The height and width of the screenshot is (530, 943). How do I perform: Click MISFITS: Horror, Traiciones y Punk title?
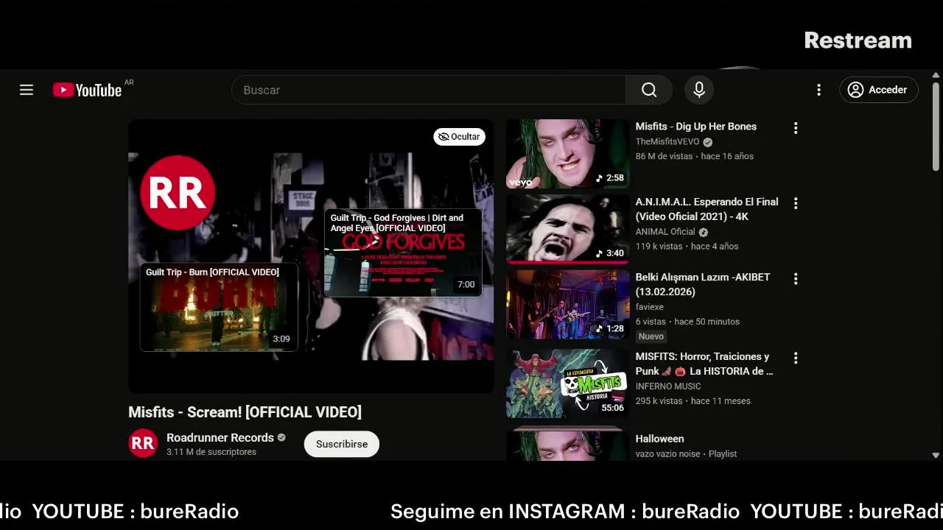pos(704,364)
